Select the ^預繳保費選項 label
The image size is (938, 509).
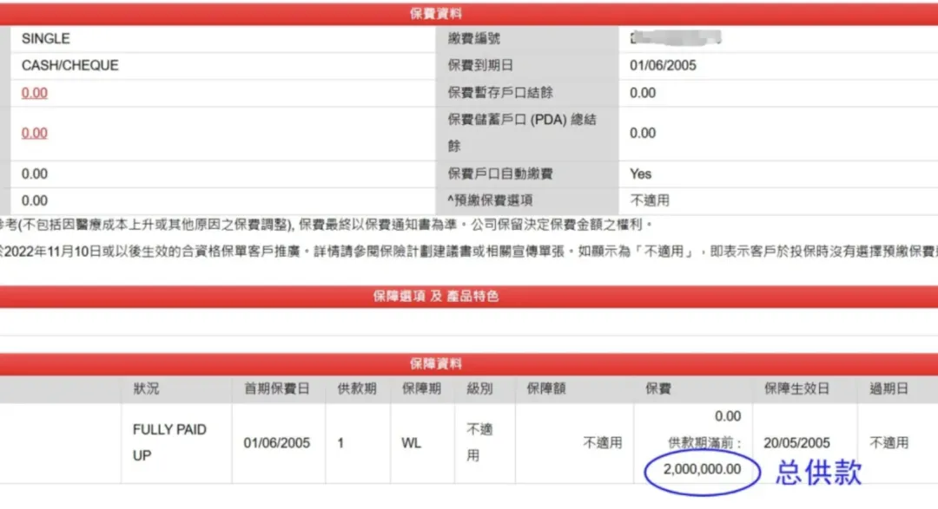(x=492, y=200)
